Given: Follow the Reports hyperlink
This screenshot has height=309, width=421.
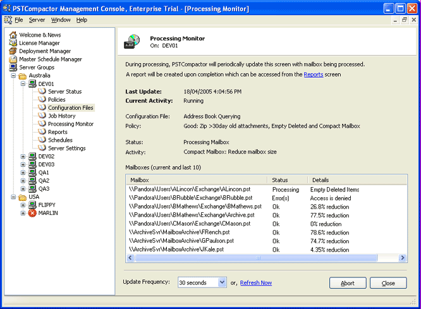Looking at the screenshot, I should (314, 75).
